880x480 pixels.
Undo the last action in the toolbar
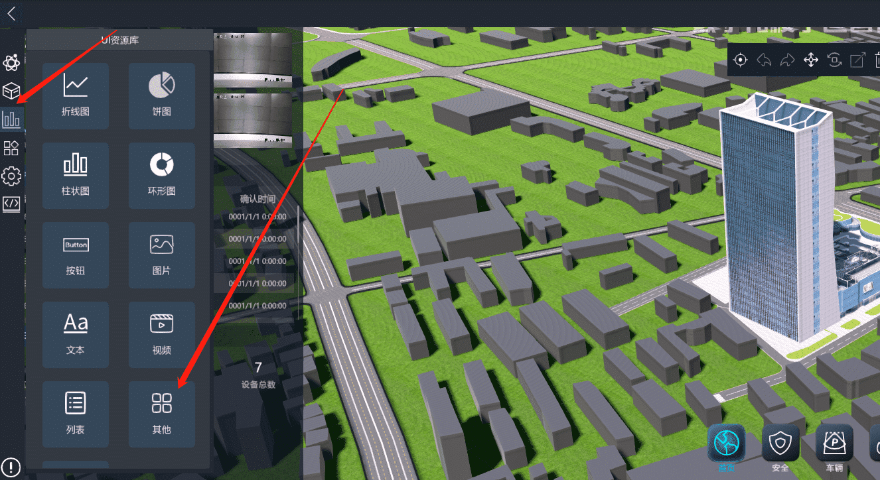[x=765, y=60]
